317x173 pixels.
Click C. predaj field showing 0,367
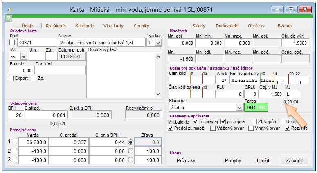69,142
